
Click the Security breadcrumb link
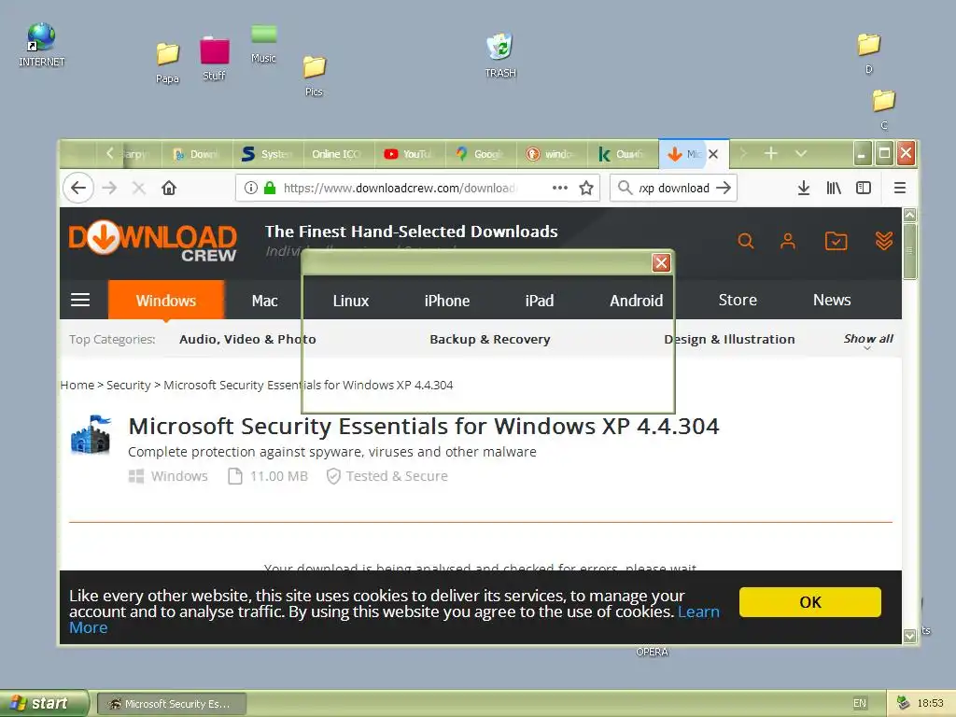click(128, 386)
